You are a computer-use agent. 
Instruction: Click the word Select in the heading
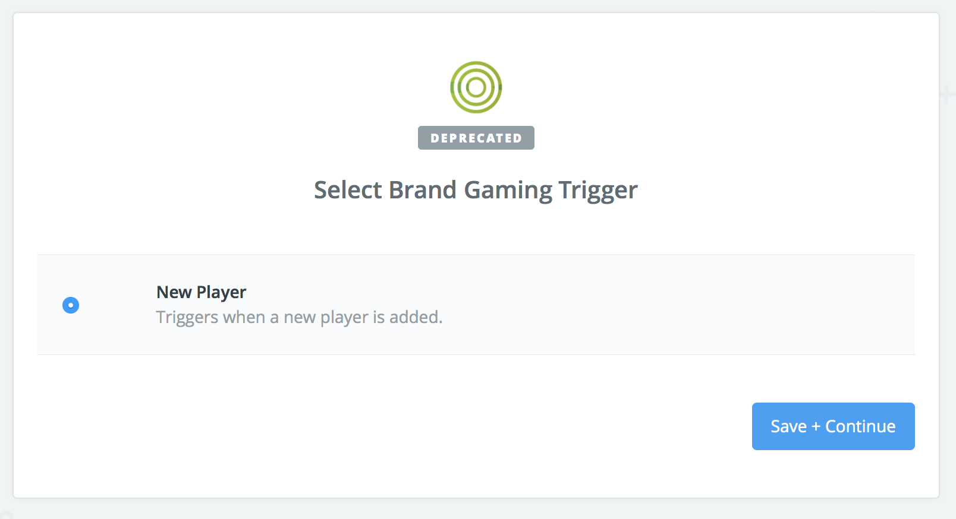[x=348, y=190]
